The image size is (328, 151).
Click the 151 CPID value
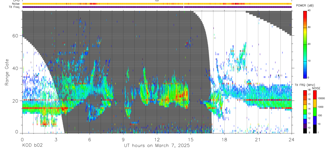click(157, 1)
